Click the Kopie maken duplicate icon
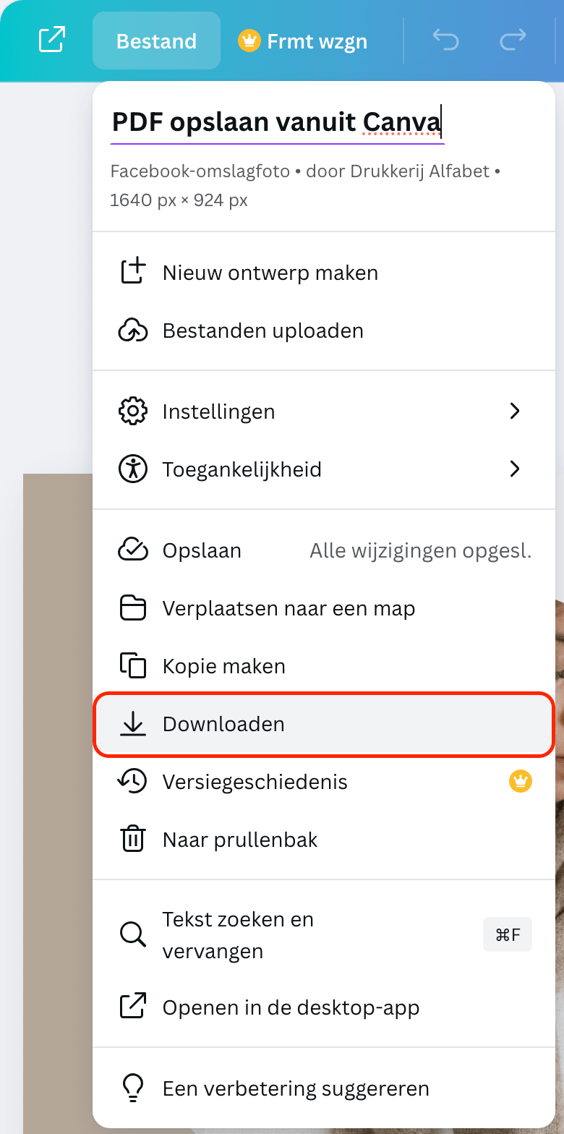This screenshot has width=564, height=1134. [132, 666]
